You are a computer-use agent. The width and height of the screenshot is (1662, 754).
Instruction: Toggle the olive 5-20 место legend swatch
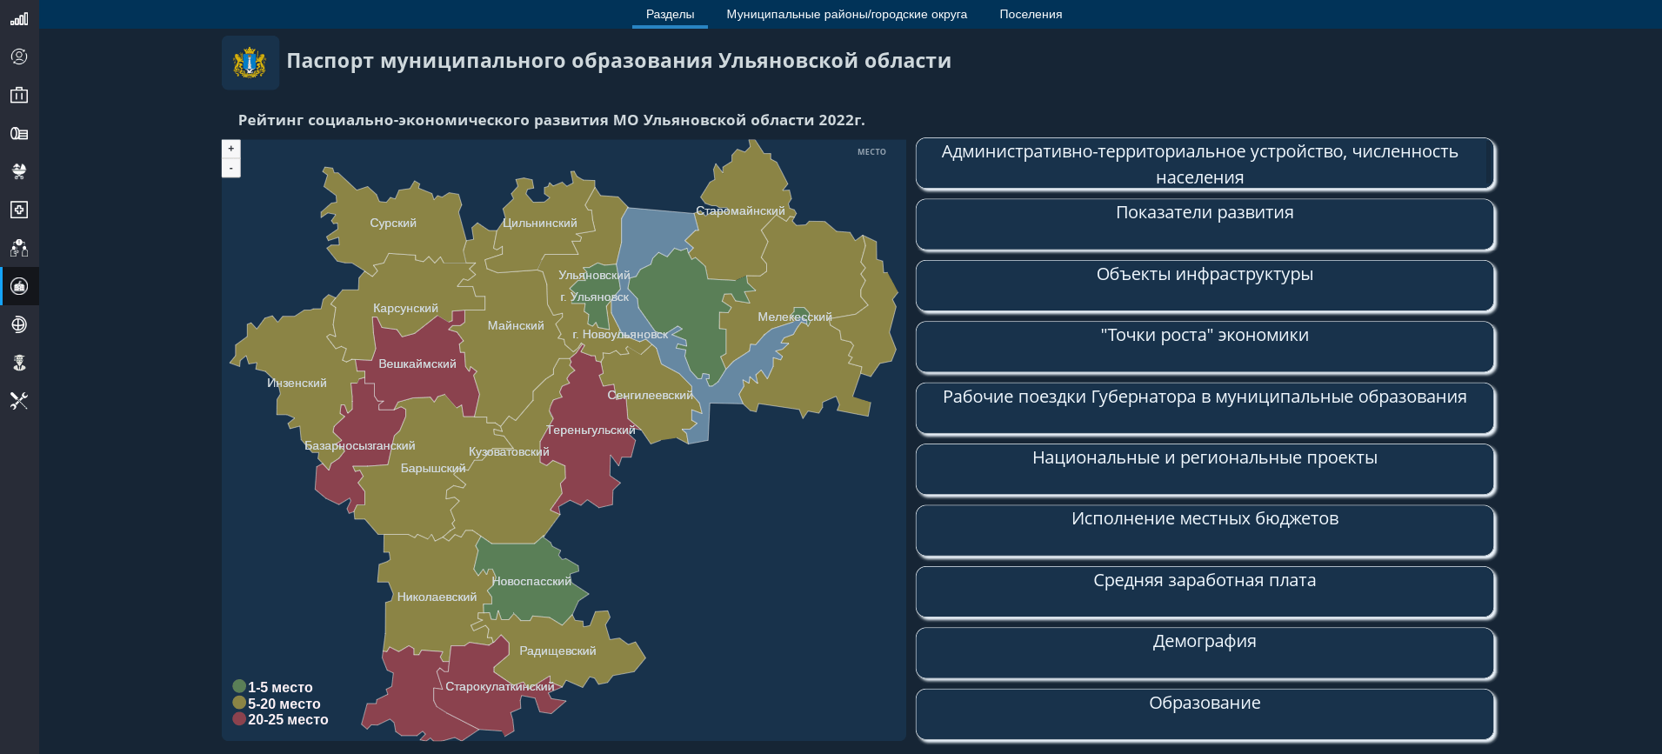[x=239, y=703]
